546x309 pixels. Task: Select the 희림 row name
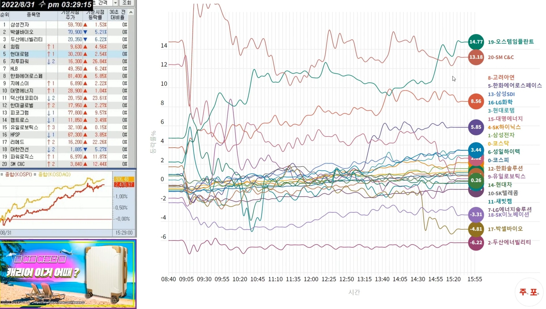tap(15, 47)
